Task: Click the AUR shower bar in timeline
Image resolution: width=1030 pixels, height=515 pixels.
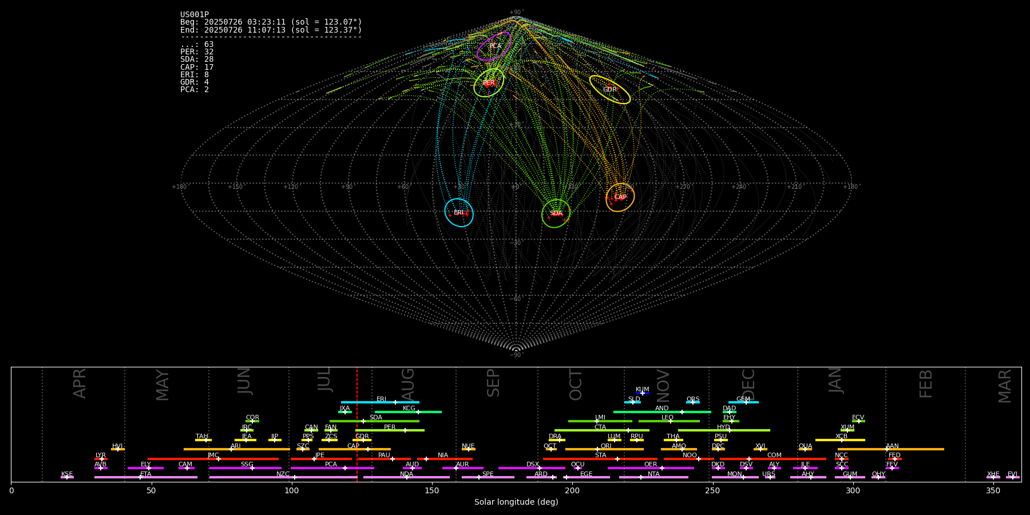Action: pyautogui.click(x=462, y=468)
